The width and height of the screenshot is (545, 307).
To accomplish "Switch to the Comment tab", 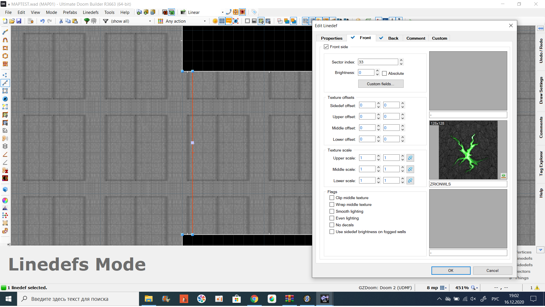I will pyautogui.click(x=416, y=38).
